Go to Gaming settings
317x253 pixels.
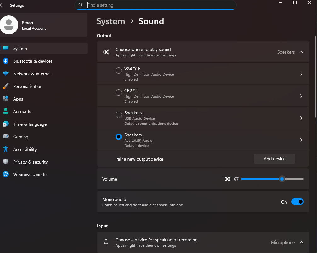point(44,137)
